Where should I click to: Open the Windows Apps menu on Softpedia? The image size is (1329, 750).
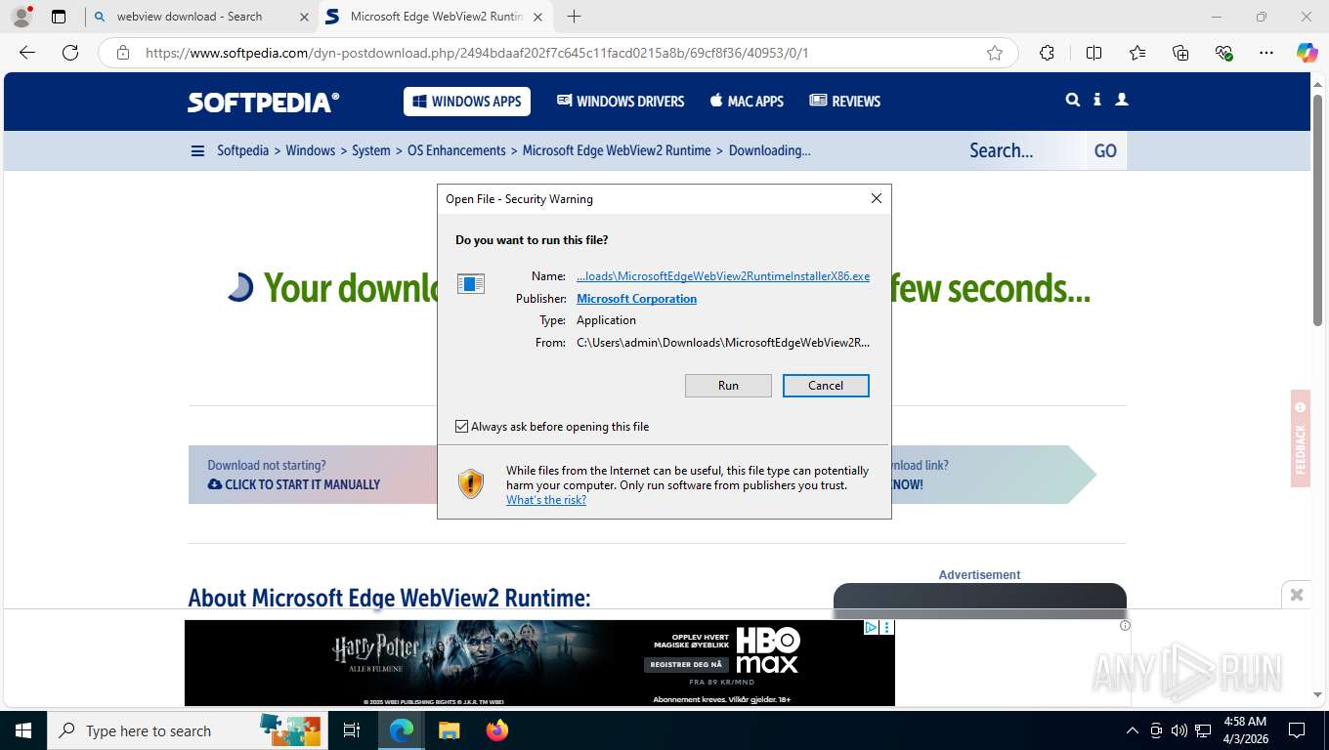467,101
